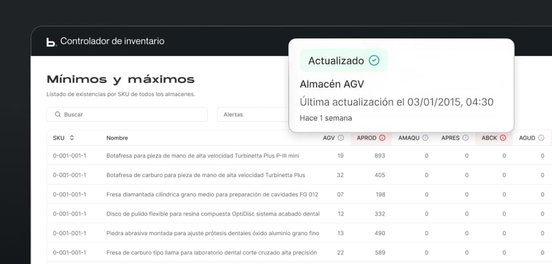Open the Alertas filter dropdown
552x264 pixels.
[x=253, y=115]
